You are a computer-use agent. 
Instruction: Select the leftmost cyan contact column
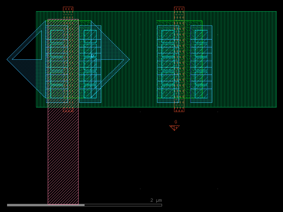[57, 64]
